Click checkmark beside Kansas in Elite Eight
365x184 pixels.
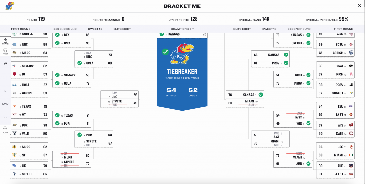tap(261, 95)
